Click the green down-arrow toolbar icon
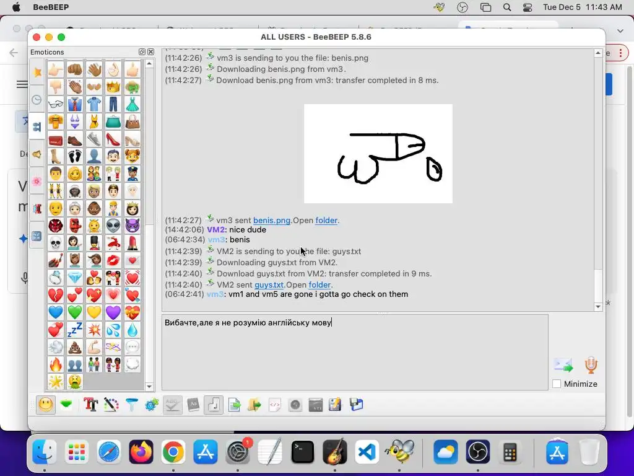 66,404
